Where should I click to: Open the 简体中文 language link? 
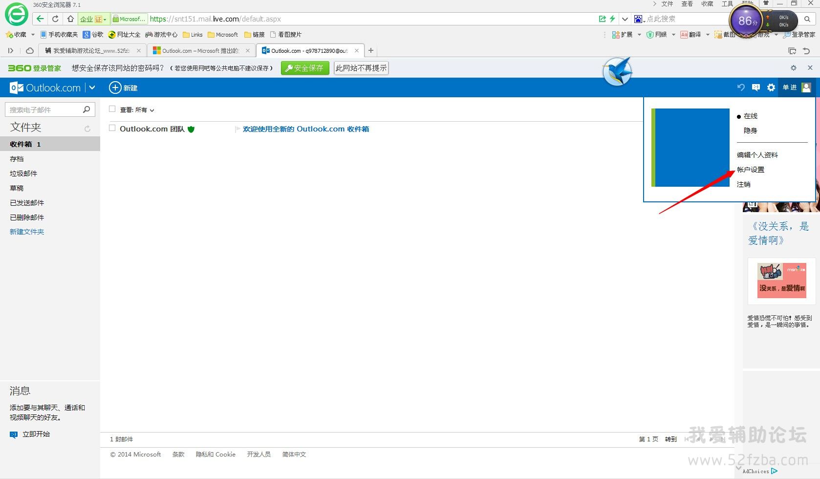pyautogui.click(x=294, y=455)
